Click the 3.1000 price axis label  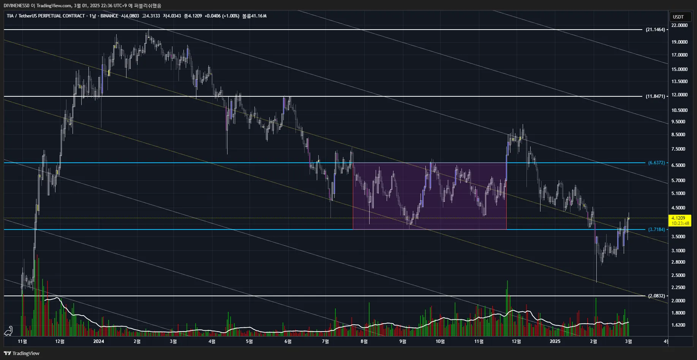tap(678, 251)
